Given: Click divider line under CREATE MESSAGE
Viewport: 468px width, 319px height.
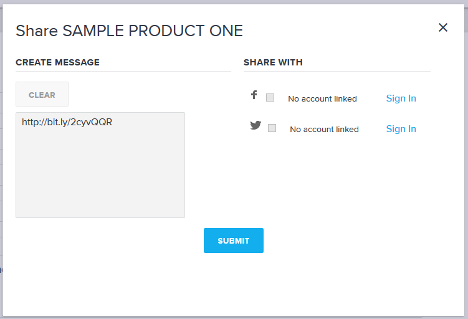Looking at the screenshot, I should coord(123,71).
